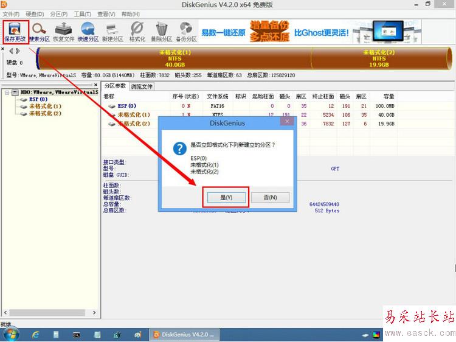Image resolution: width=456 pixels, height=342 pixels.
Task: Select 未格式化(1) in the left tree
Action: [x=45, y=106]
